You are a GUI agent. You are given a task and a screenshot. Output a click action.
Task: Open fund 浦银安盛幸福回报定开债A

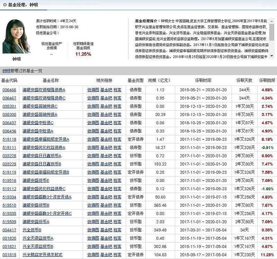[x=46, y=139]
